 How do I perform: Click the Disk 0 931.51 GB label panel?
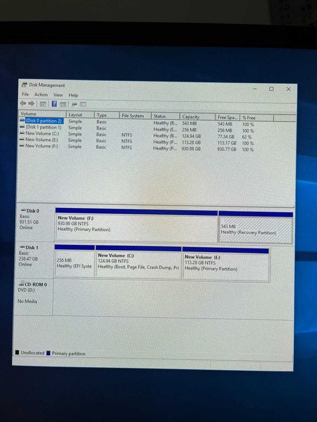(35, 224)
